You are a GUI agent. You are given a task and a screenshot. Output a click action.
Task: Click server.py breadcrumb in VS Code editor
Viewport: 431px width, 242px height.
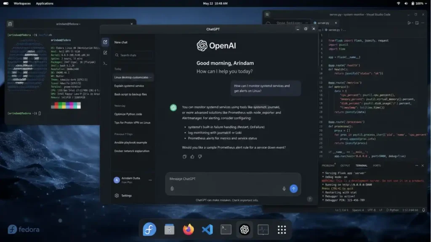(334, 30)
